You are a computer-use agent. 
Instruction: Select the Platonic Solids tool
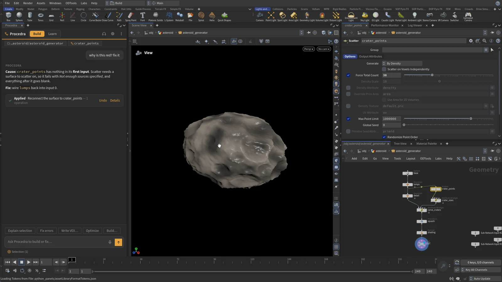point(156,17)
